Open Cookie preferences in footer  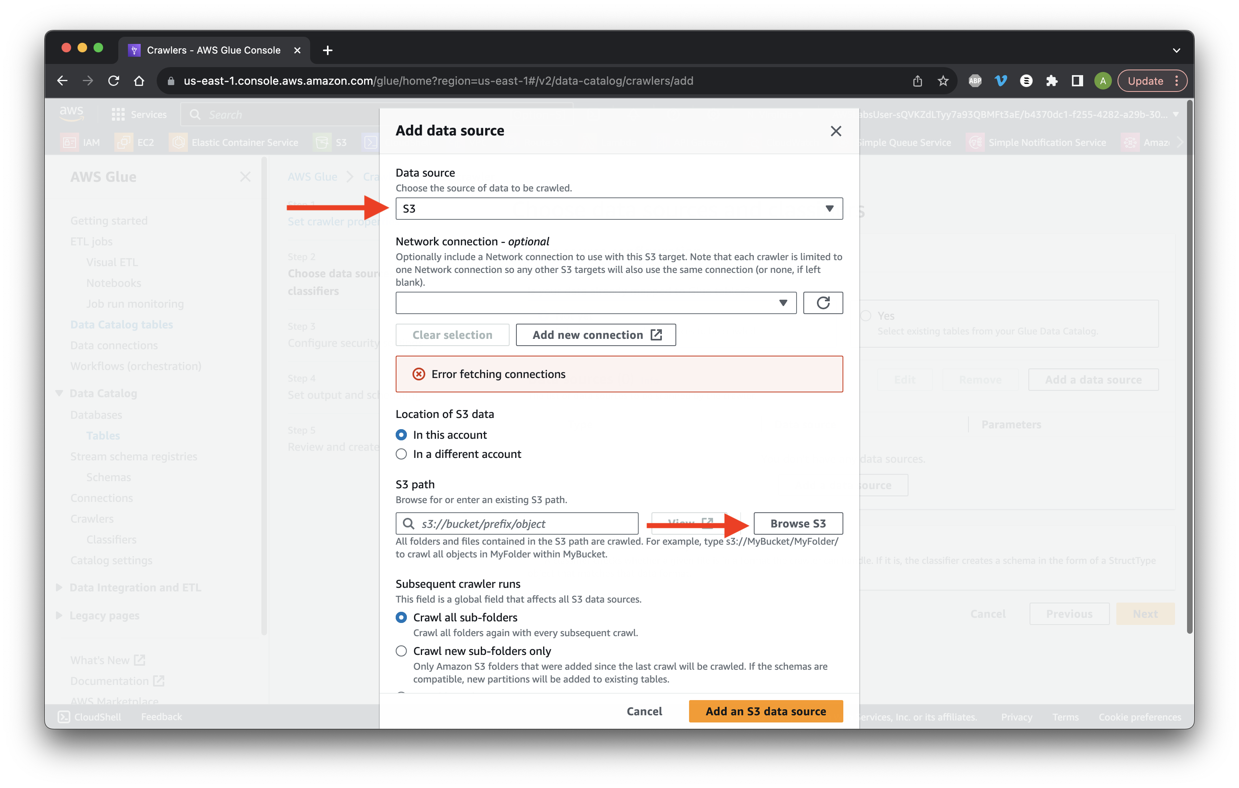pyautogui.click(x=1140, y=716)
